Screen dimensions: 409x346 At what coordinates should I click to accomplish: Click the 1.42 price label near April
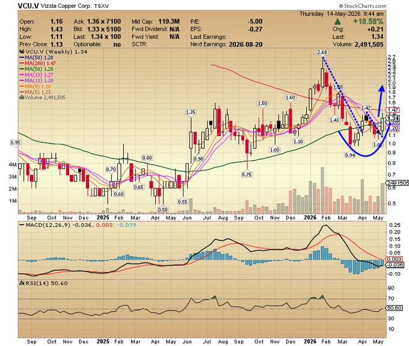coord(366,108)
